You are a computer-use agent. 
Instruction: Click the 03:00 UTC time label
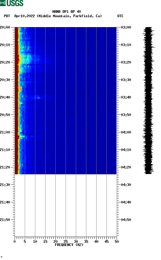click(126, 27)
